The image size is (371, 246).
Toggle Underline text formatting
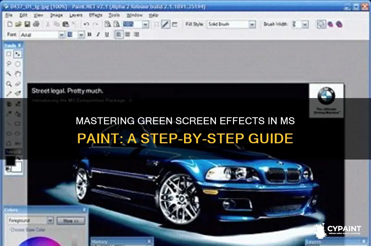(107, 34)
